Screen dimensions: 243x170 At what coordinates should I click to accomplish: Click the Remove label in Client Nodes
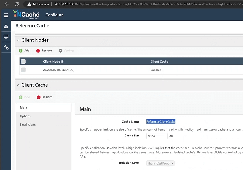pyautogui.click(x=47, y=51)
